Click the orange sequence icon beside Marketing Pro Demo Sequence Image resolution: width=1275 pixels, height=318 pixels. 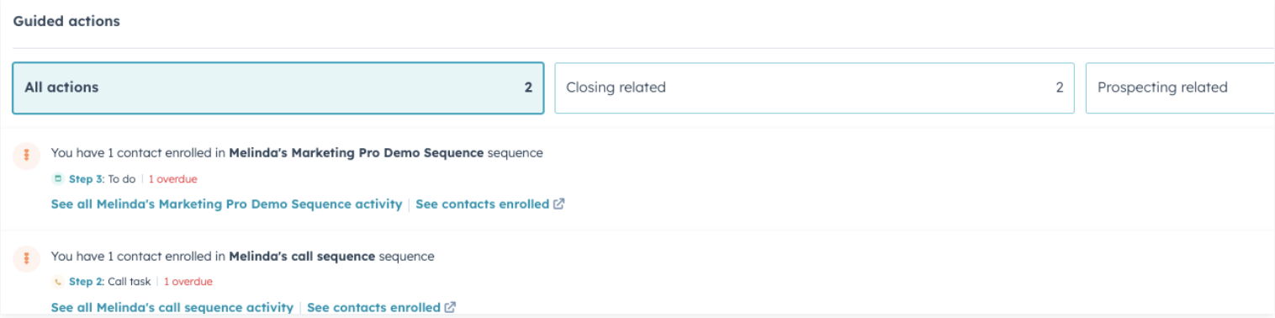tap(26, 156)
